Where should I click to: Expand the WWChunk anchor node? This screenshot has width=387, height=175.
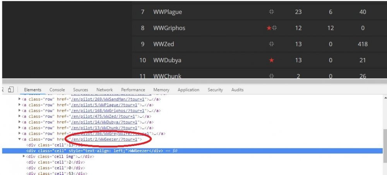tap(20, 127)
